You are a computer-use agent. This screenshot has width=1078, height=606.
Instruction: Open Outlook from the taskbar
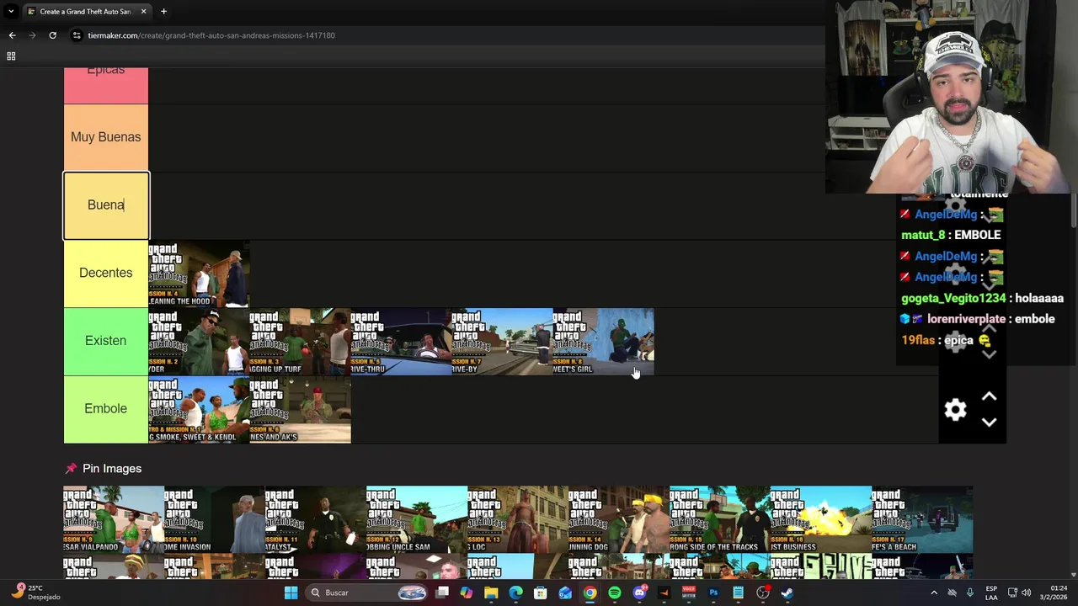coord(565,593)
